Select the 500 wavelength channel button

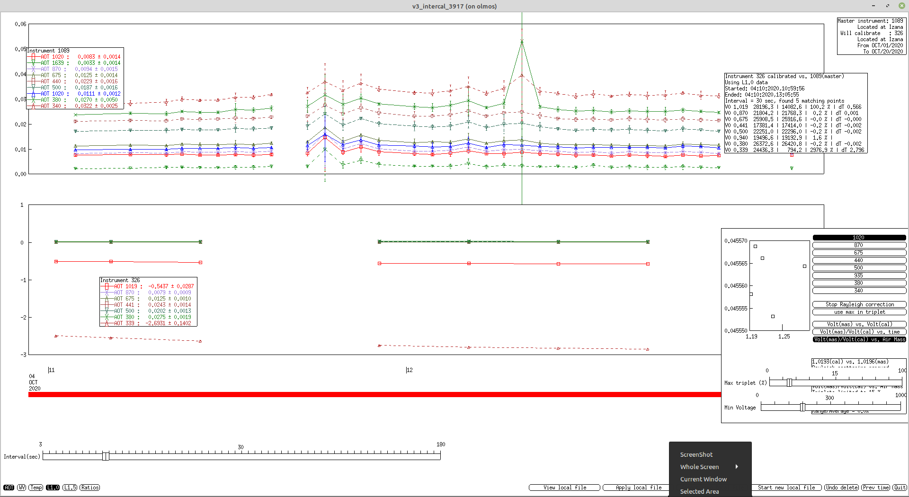[859, 268]
